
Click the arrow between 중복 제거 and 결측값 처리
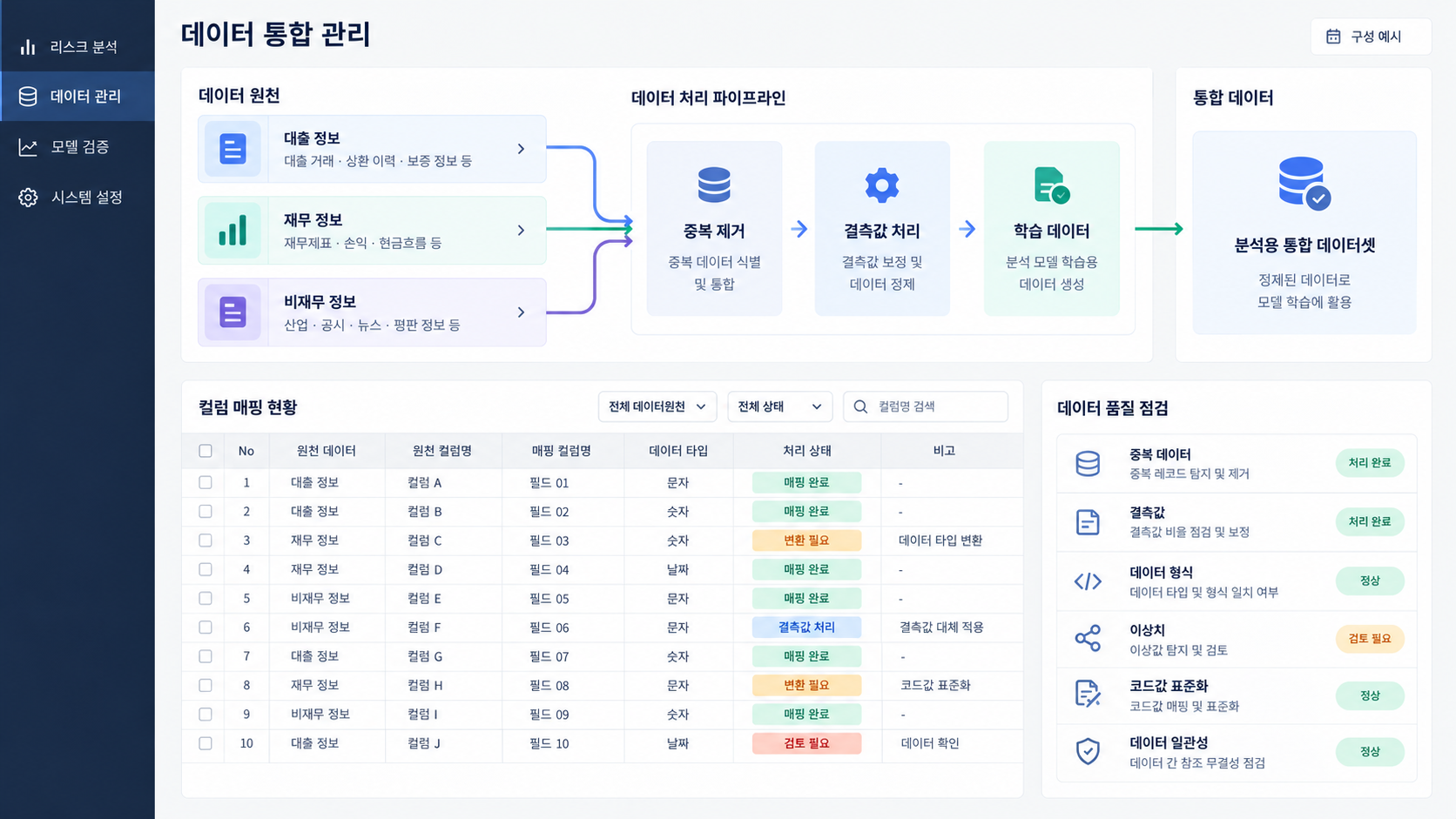pos(799,229)
